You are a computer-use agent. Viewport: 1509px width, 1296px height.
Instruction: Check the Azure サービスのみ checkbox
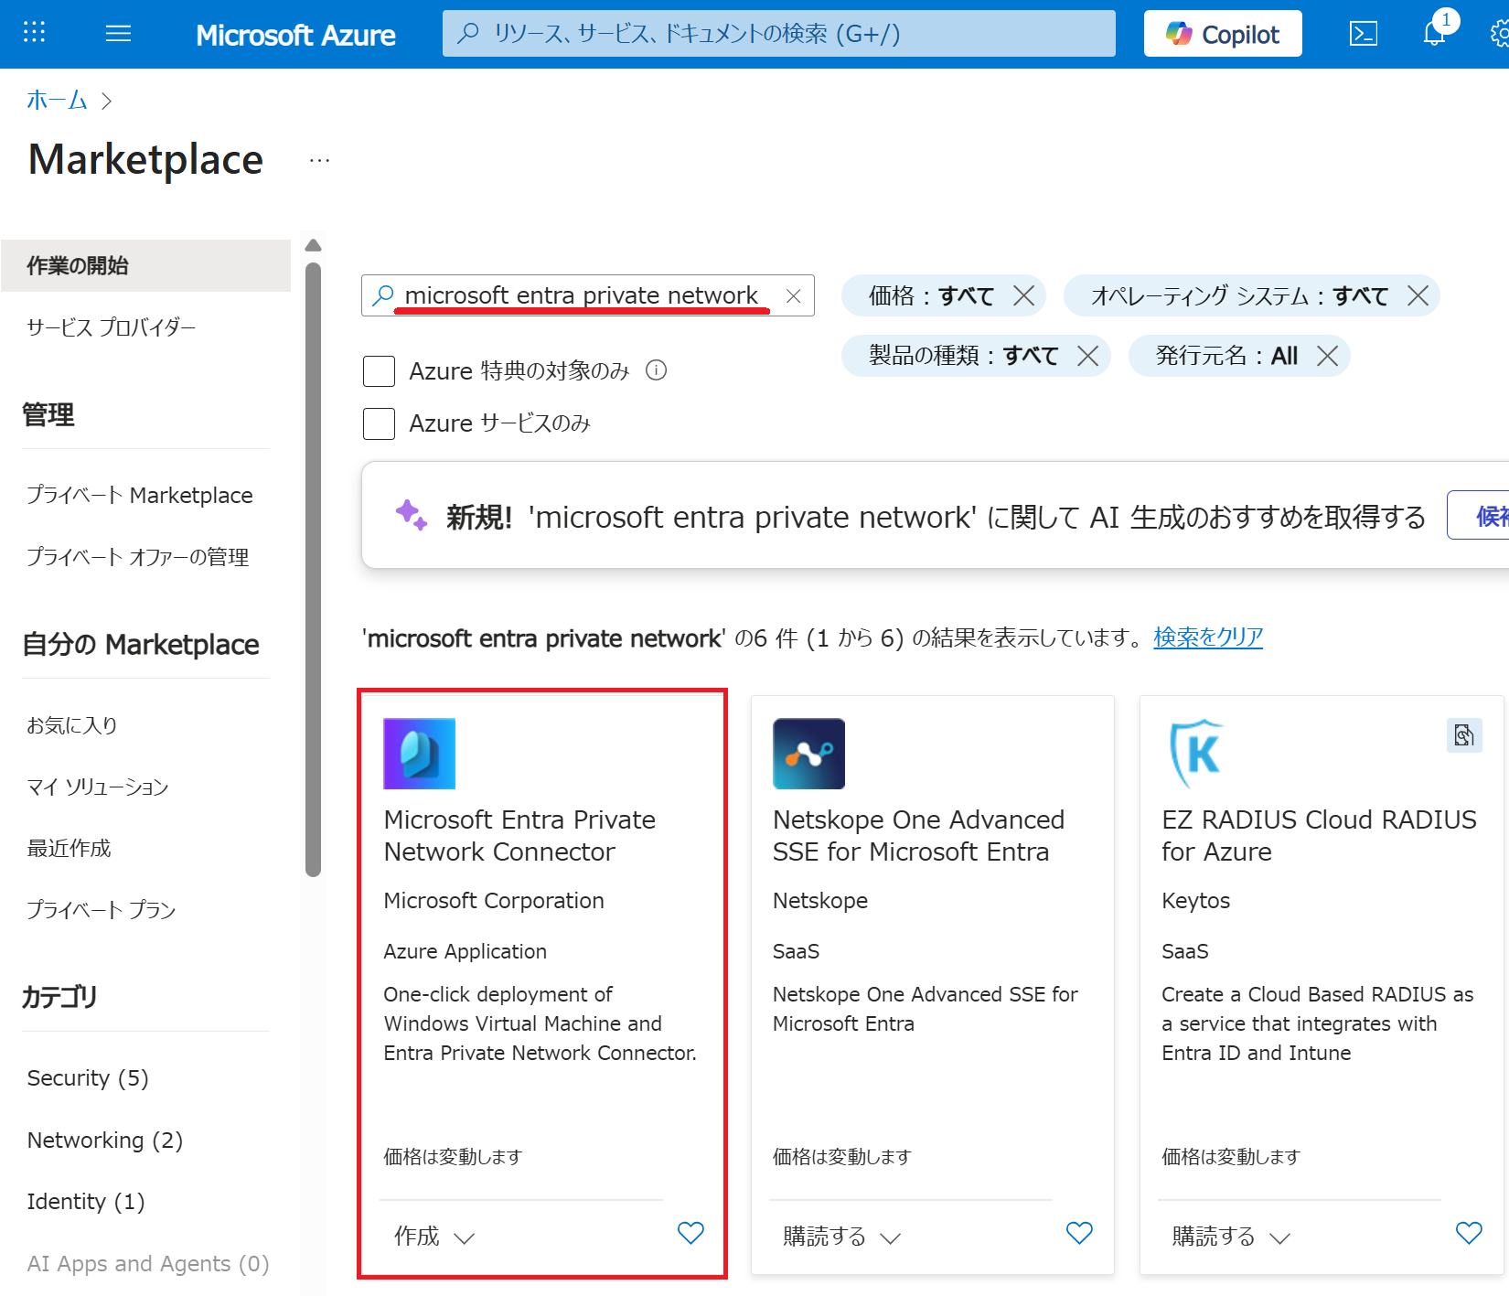click(x=379, y=423)
